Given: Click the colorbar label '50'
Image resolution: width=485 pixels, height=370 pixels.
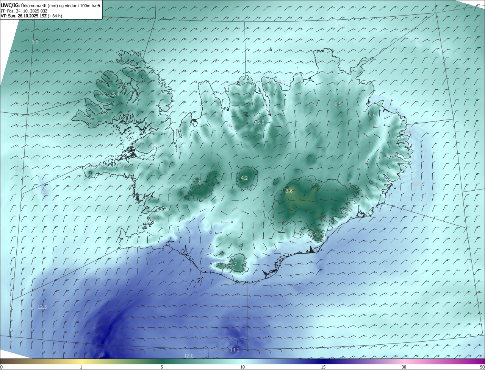Looking at the screenshot, I should (482, 367).
